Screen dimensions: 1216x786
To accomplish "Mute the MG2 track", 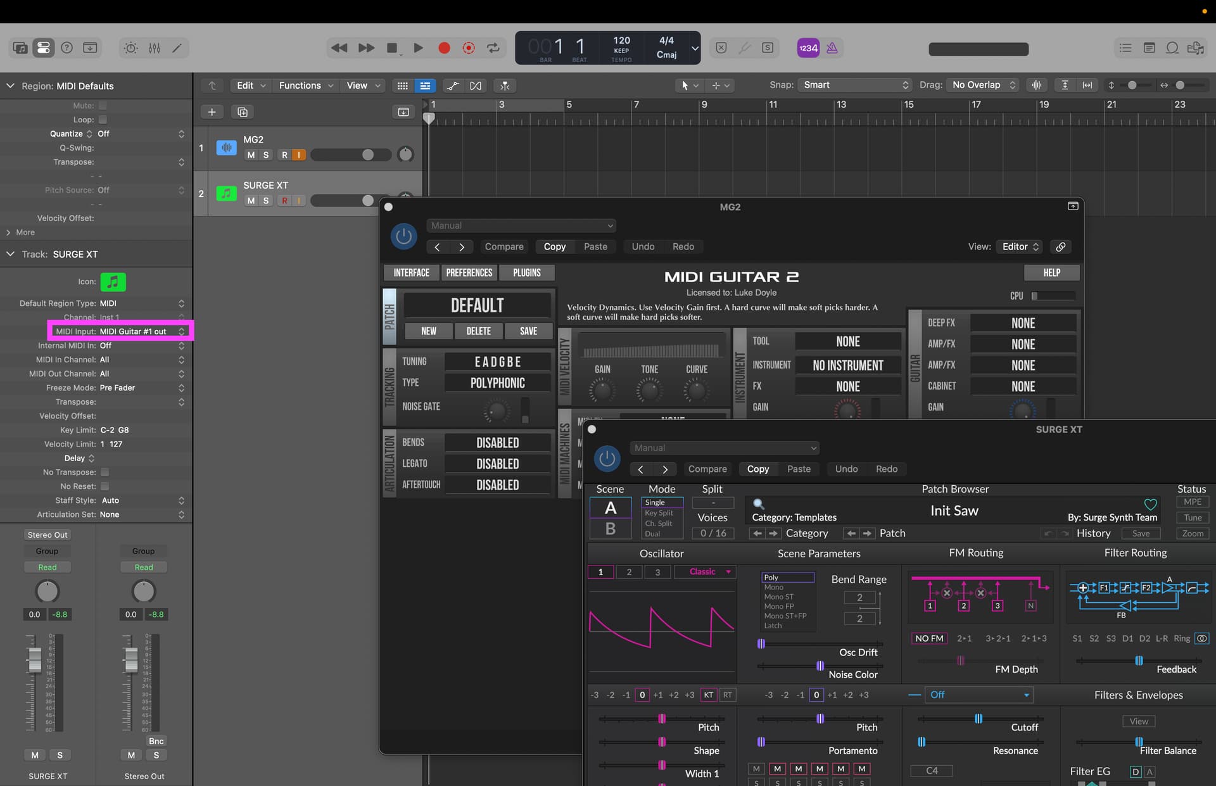I will coord(251,155).
